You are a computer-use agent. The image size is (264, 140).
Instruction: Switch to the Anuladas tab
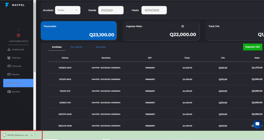[x=101, y=47]
